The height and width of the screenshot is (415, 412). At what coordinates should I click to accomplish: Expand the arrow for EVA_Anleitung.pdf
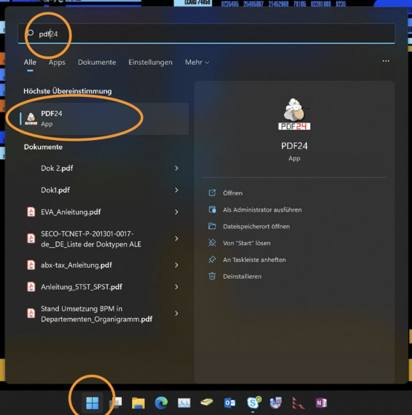pyautogui.click(x=176, y=212)
